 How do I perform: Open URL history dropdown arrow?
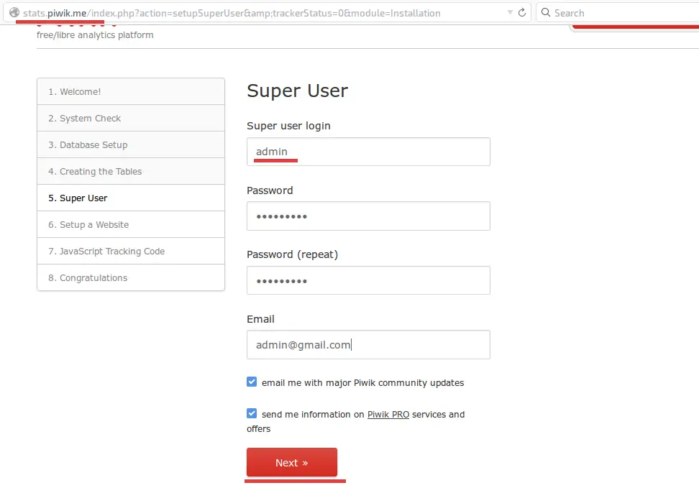tap(510, 12)
